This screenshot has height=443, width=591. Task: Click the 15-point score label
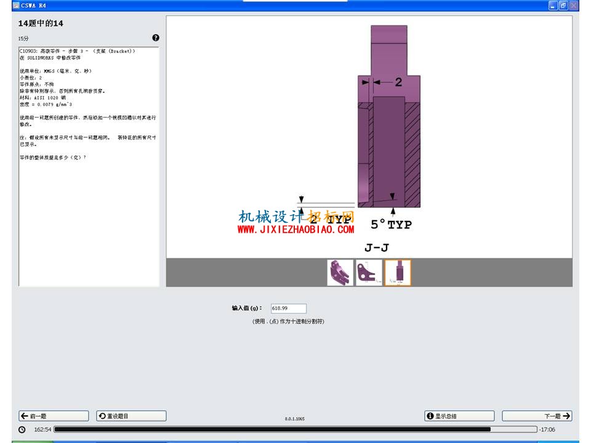click(x=23, y=38)
